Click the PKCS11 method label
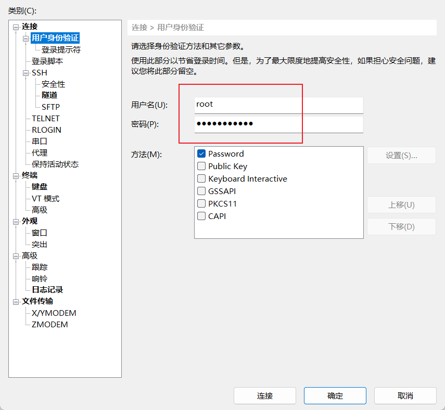 [222, 204]
